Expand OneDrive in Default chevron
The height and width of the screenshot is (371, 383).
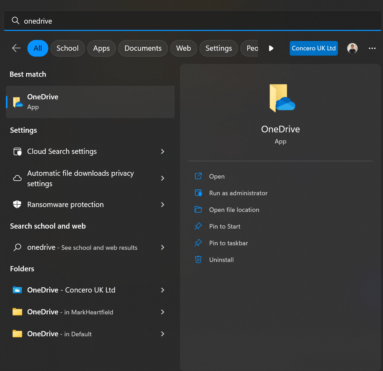(x=163, y=334)
